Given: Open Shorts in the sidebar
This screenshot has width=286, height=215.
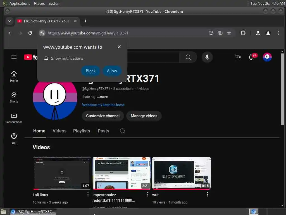Looking at the screenshot, I should coord(14,97).
